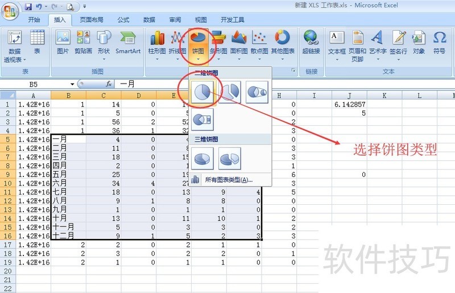This screenshot has height=293, width=455.
Task: Open the 饼图 pie chart dropdown
Action: [198, 46]
